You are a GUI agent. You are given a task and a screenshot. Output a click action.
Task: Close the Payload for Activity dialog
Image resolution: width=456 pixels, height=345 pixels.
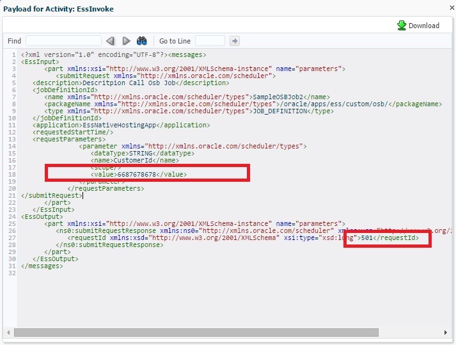[x=446, y=7]
